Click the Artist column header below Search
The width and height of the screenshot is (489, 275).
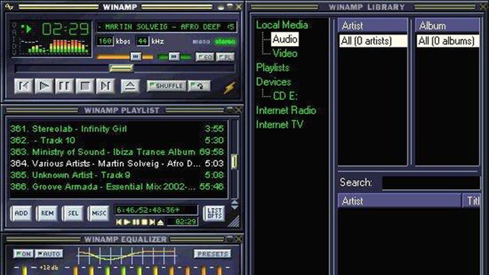[x=400, y=201]
